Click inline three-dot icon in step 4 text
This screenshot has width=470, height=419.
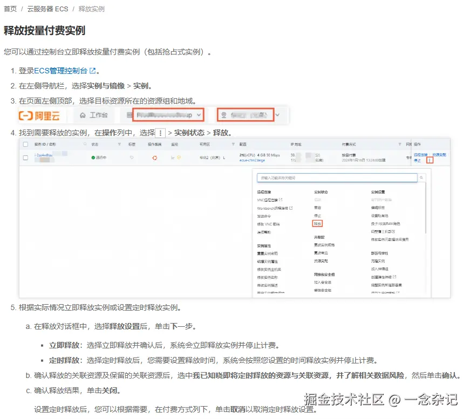(160, 133)
